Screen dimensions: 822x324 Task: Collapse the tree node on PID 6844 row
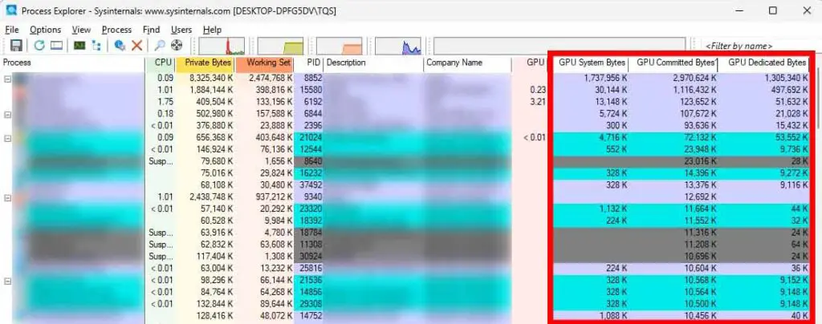pos(8,114)
